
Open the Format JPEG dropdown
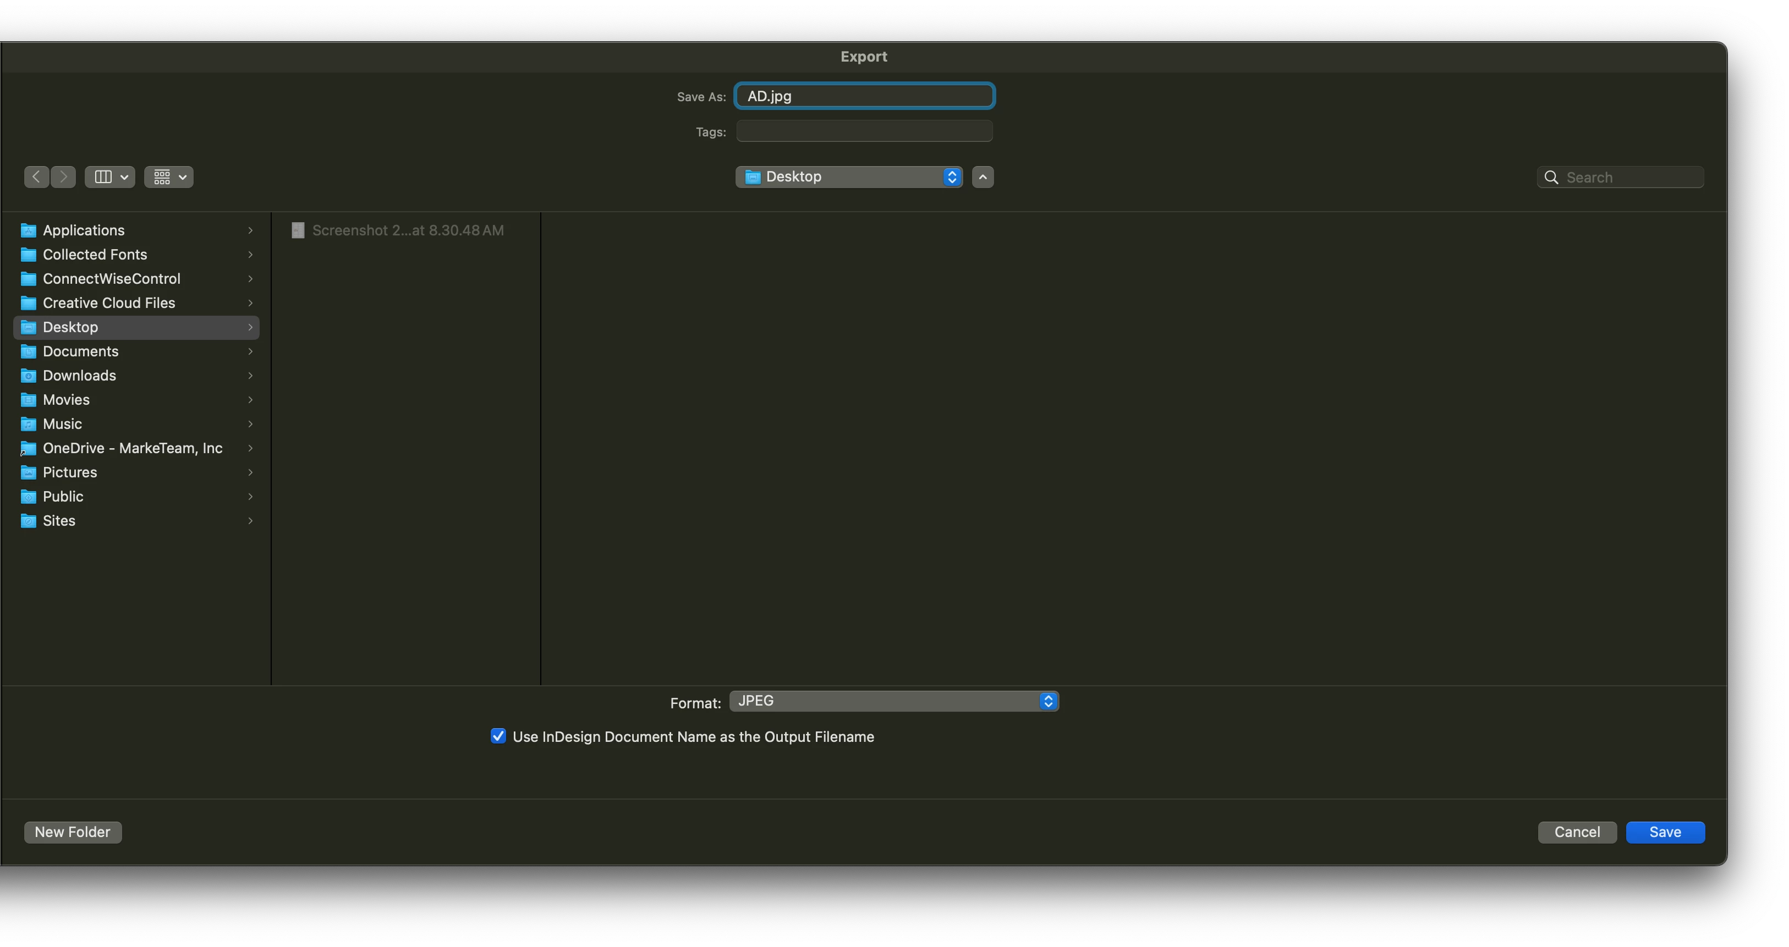(893, 701)
